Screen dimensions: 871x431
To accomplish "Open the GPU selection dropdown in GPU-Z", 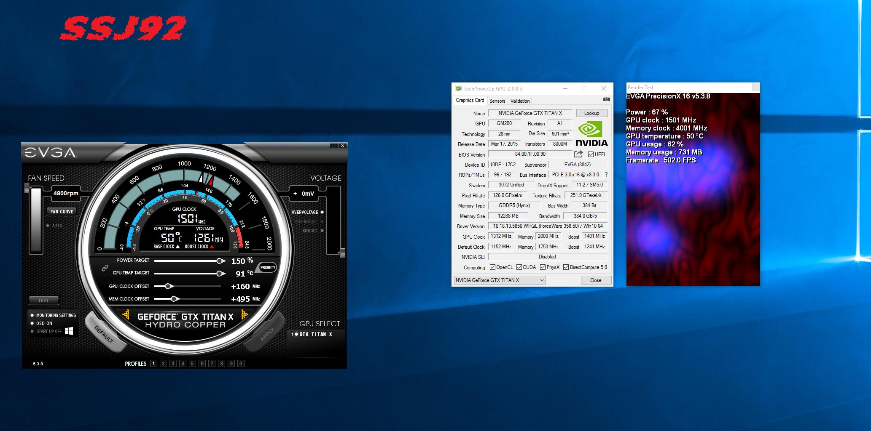I will [x=500, y=280].
